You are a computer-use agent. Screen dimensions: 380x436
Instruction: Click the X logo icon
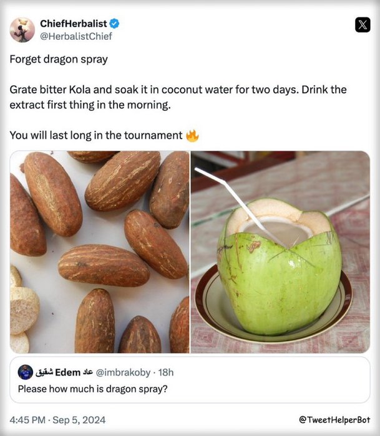tap(362, 25)
